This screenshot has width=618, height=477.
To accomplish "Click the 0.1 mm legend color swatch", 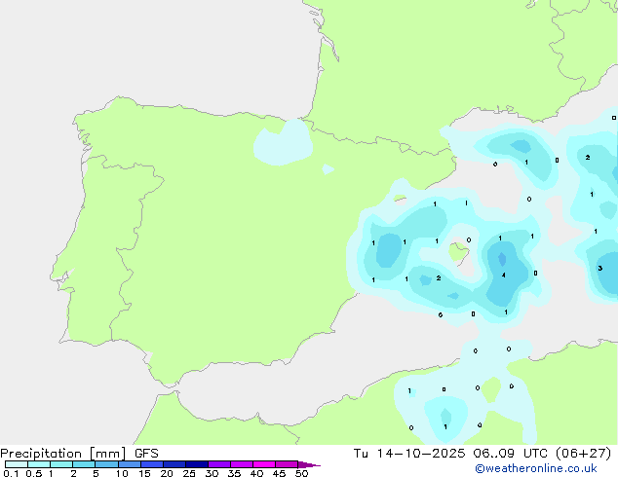I will [17, 464].
